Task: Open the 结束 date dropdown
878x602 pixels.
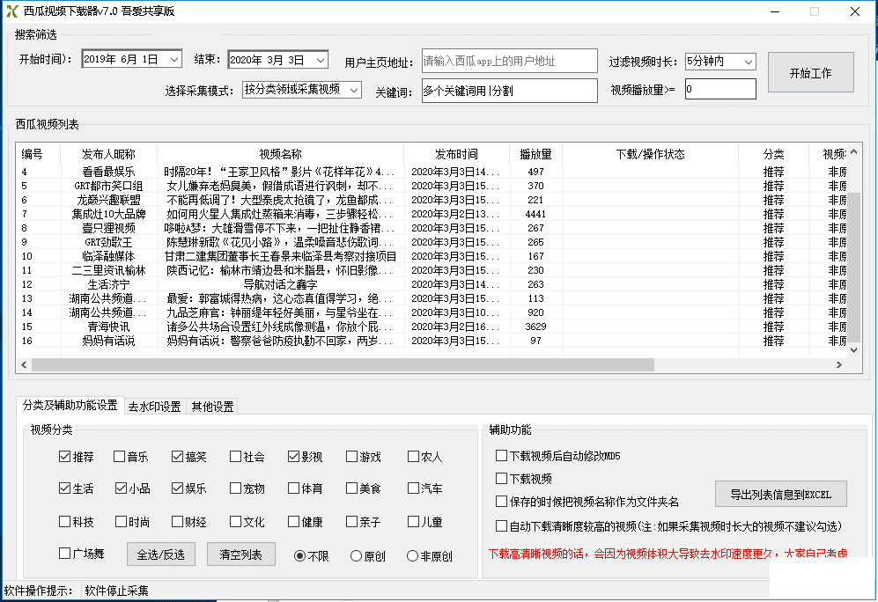Action: (x=321, y=60)
